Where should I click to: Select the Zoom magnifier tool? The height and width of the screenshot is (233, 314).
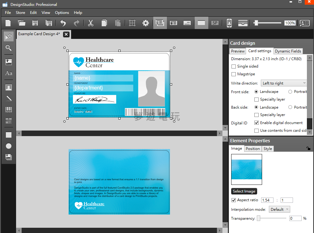pyautogui.click(x=9, y=48)
